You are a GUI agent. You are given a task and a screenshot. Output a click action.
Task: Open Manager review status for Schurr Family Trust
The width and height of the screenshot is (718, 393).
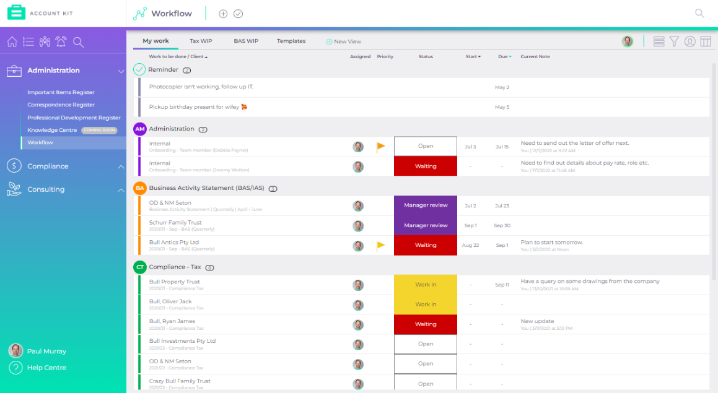[x=426, y=225]
